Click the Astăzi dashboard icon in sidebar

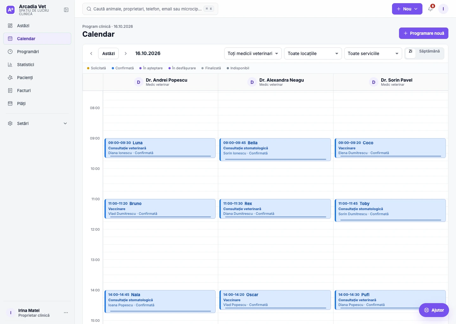(x=10, y=26)
